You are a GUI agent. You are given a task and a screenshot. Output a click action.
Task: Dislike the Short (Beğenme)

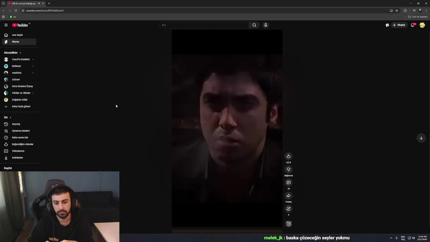click(x=288, y=169)
